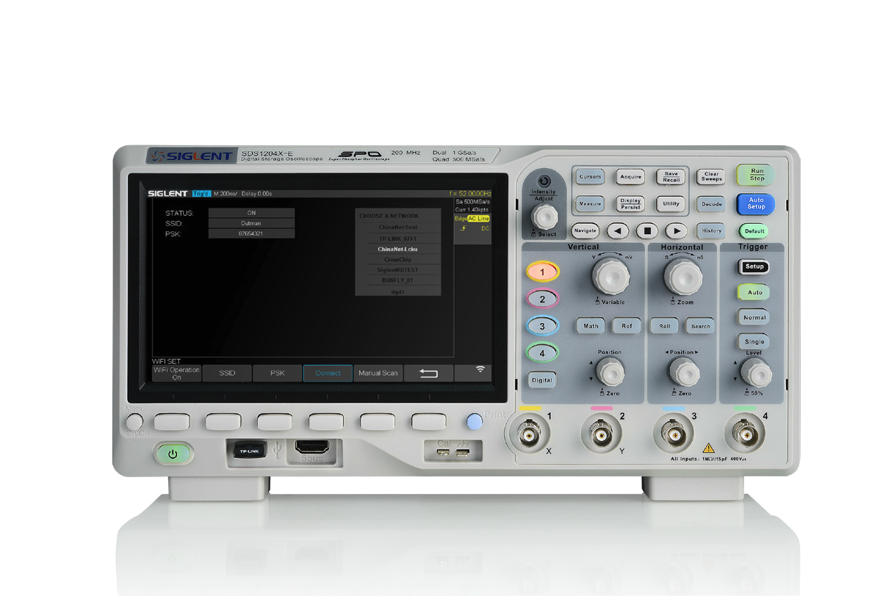Open the Display Persist menu
Screen dimensions: 894x596
click(630, 204)
